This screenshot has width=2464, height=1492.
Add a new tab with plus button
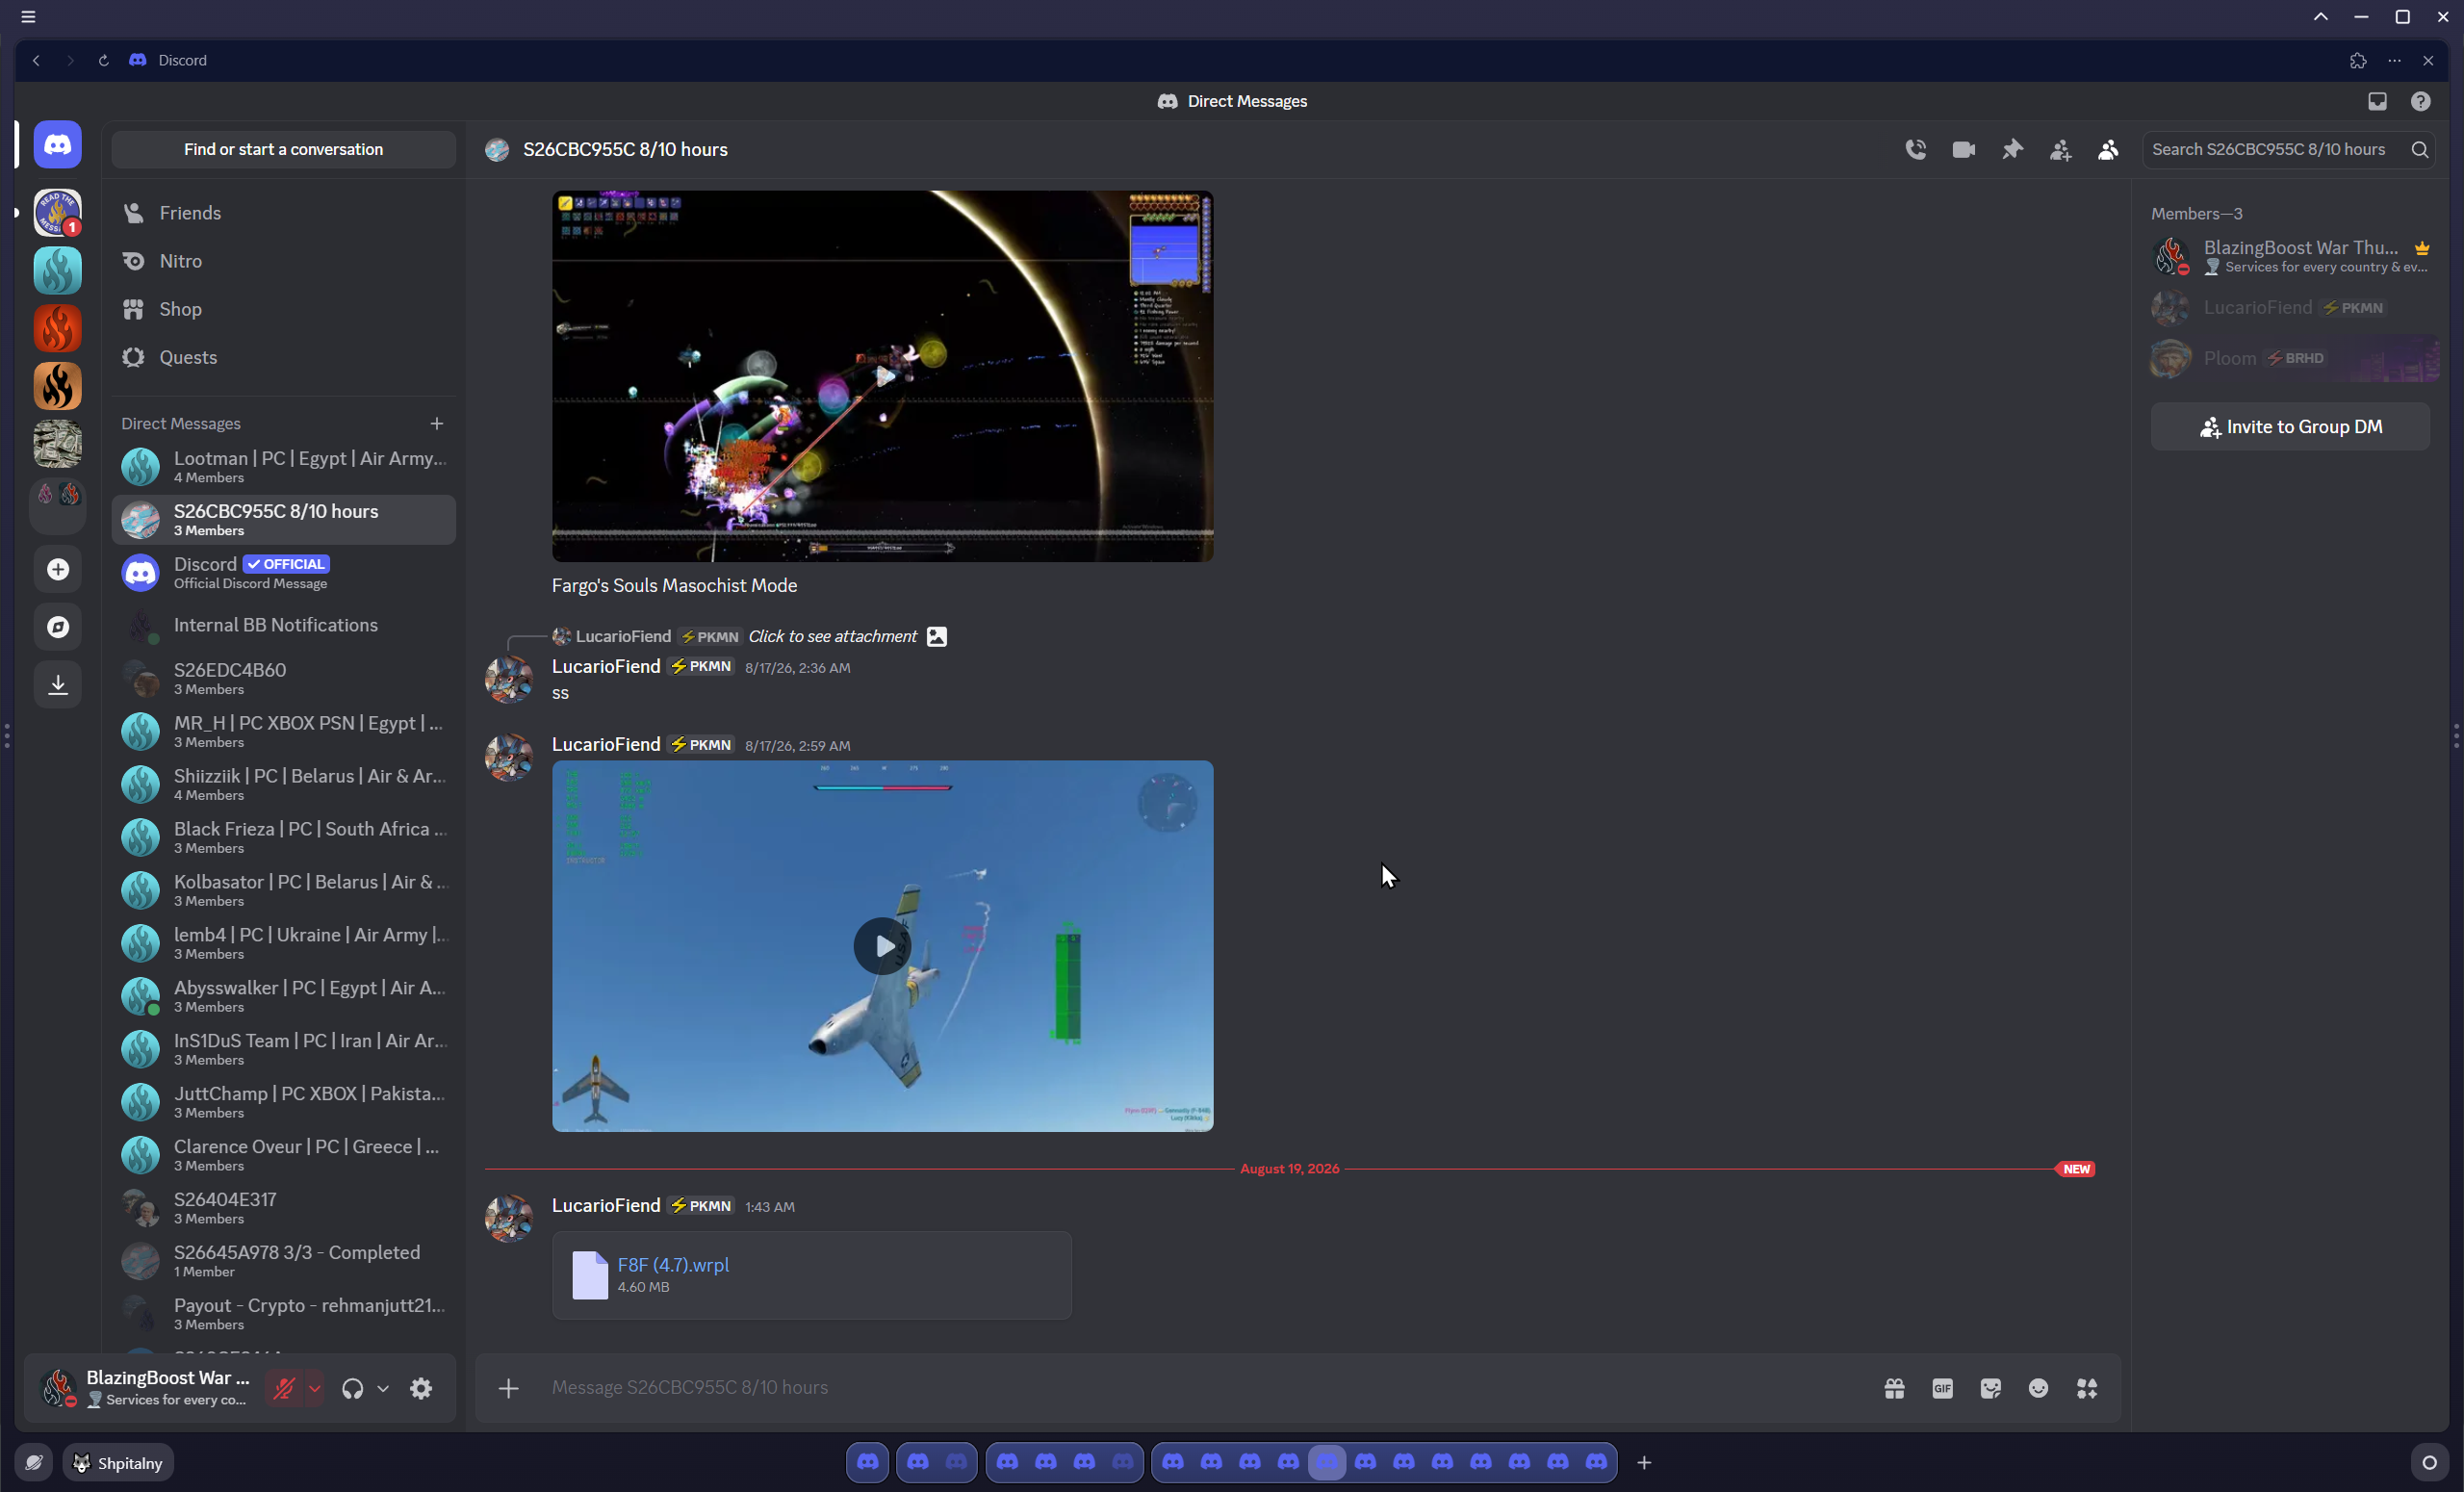point(1644,1463)
